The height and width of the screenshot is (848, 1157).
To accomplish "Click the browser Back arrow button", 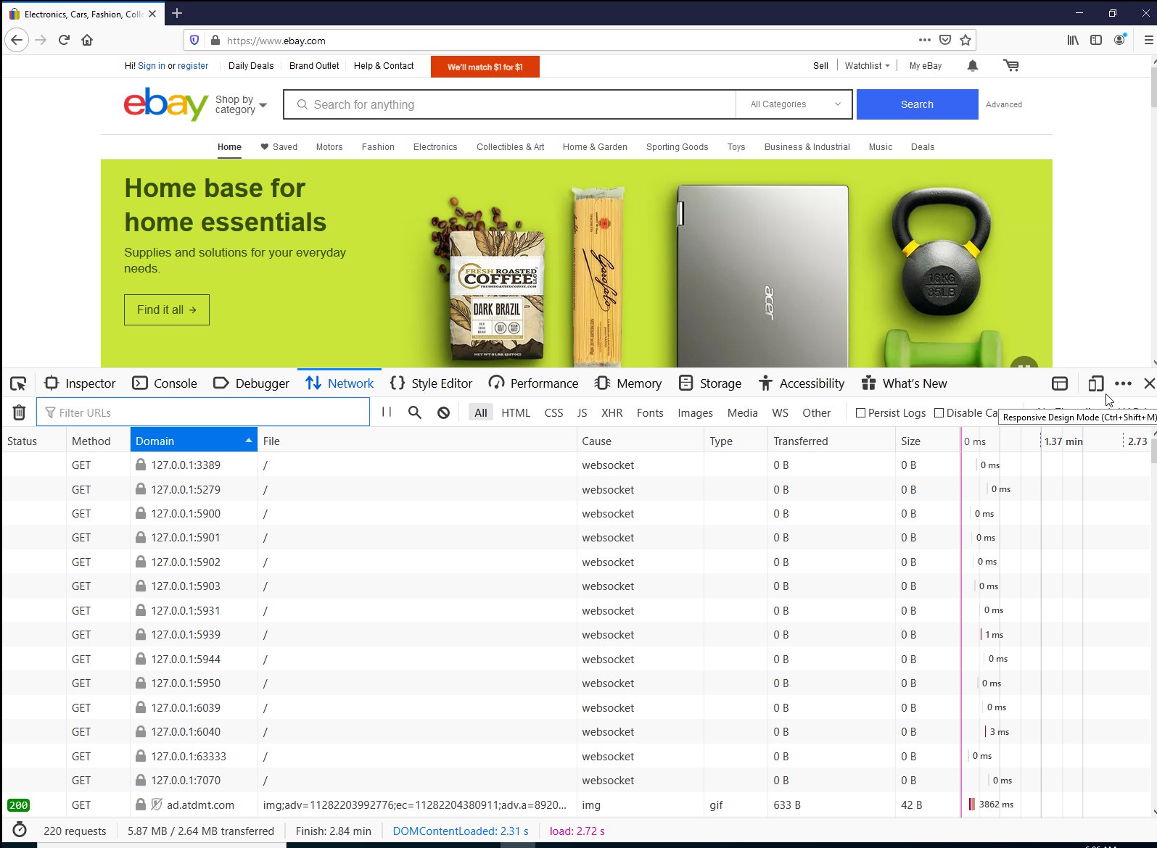I will pyautogui.click(x=17, y=40).
